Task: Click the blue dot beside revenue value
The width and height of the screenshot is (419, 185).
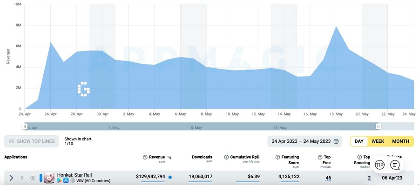Action: click(170, 177)
